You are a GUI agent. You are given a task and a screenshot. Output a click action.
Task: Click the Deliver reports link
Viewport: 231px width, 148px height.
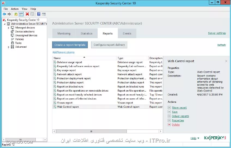click(180, 116)
